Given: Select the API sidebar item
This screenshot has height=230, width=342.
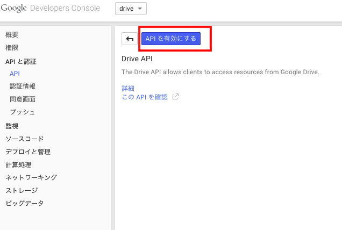Looking at the screenshot, I should (15, 74).
